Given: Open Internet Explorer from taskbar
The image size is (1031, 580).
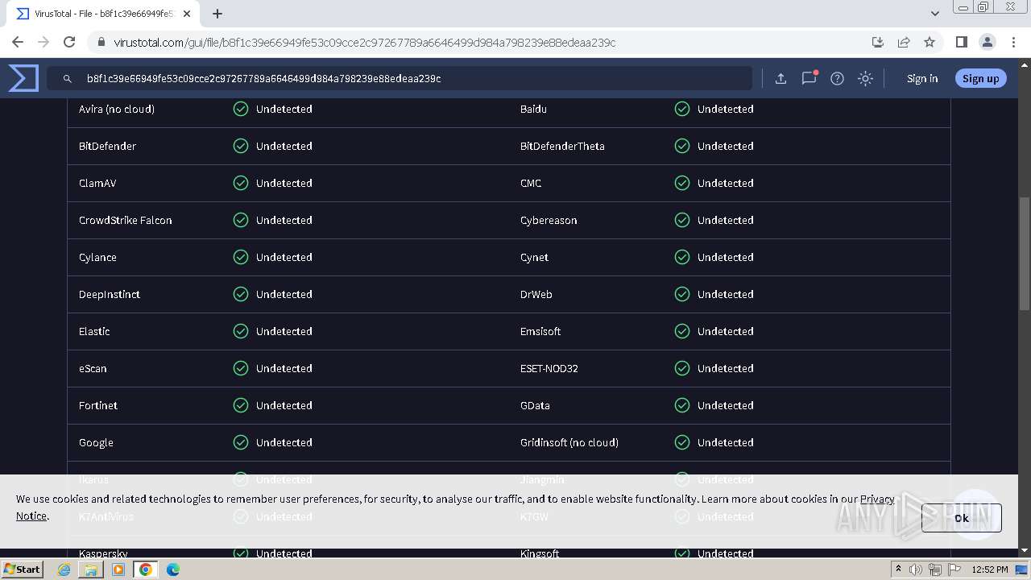Looking at the screenshot, I should point(64,570).
